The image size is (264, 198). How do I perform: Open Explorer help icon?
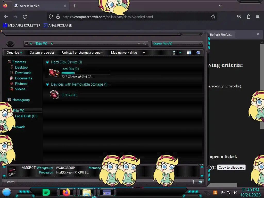coord(198,53)
